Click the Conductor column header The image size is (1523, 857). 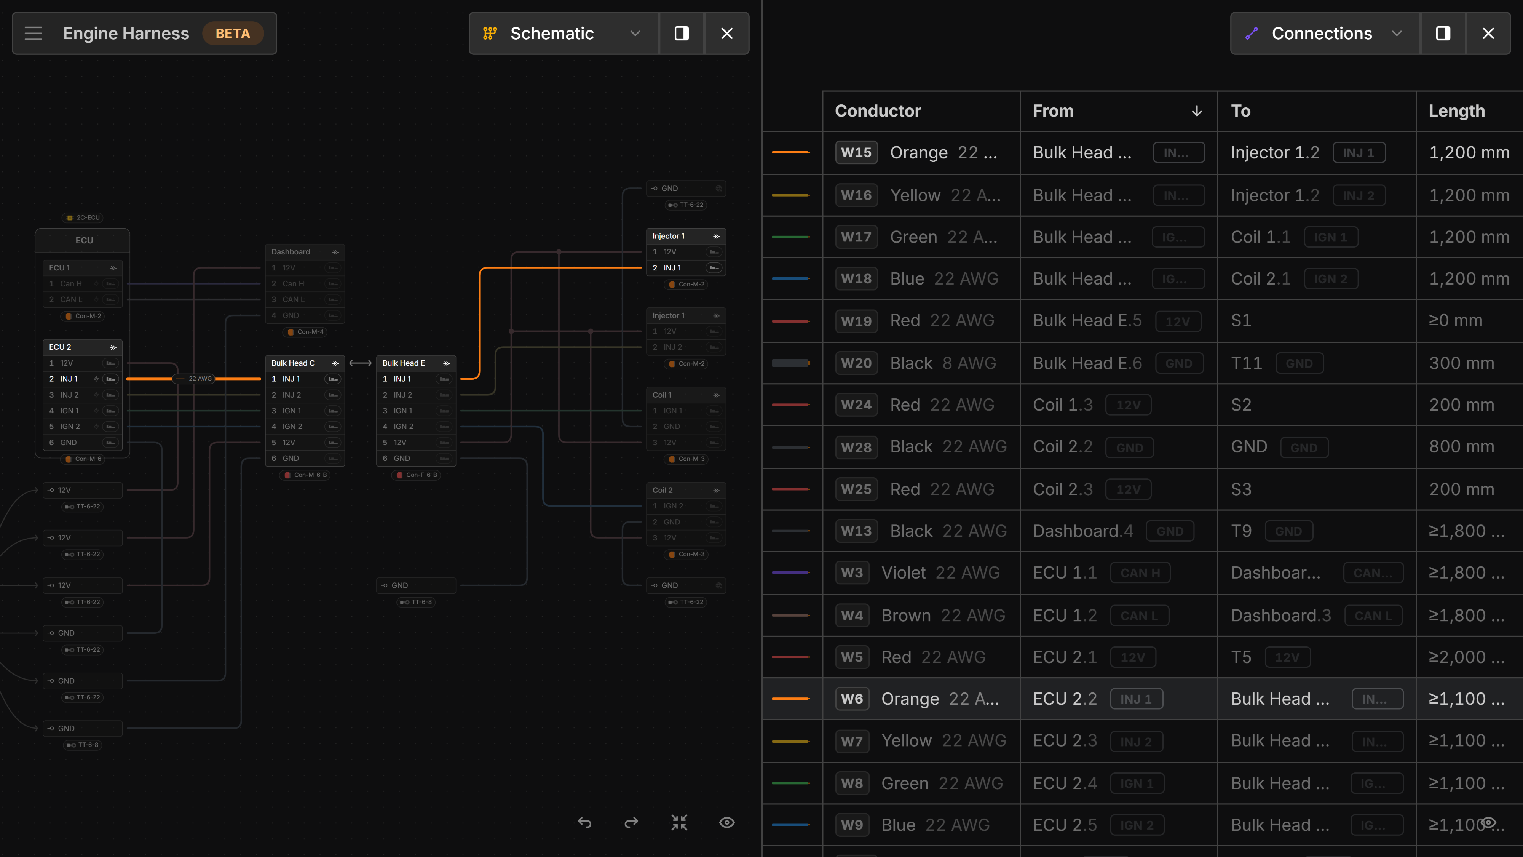click(x=877, y=111)
